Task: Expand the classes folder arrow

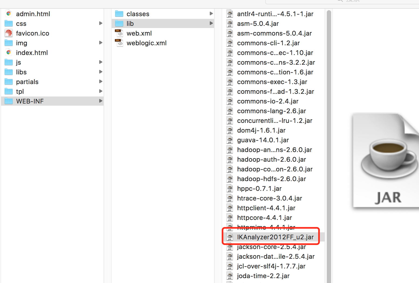Action: pyautogui.click(x=211, y=13)
